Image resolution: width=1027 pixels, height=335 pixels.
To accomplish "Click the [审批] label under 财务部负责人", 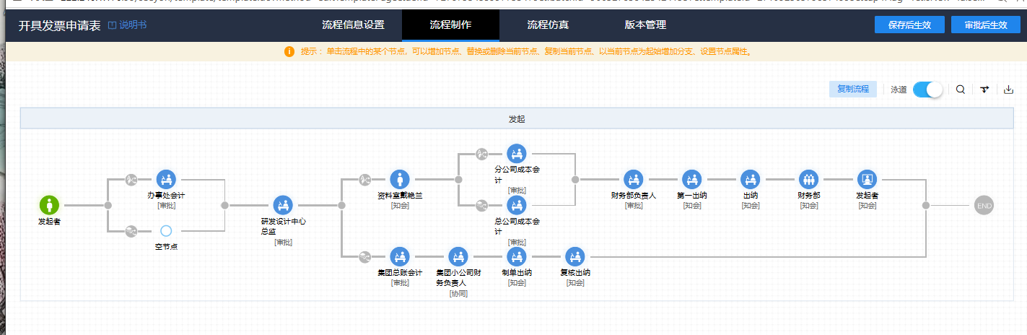I will (x=634, y=206).
